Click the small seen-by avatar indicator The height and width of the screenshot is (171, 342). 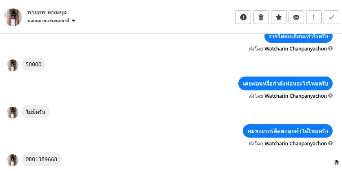[x=336, y=162]
